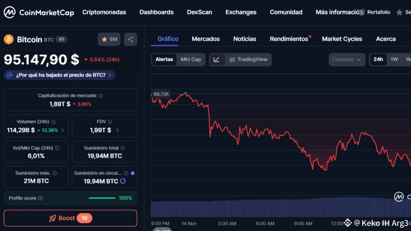
Task: Open the Más información menu
Action: (337, 12)
